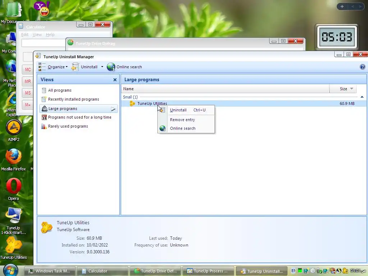368x276 pixels.
Task: Click the Large programs weight icon
Action: click(x=44, y=109)
